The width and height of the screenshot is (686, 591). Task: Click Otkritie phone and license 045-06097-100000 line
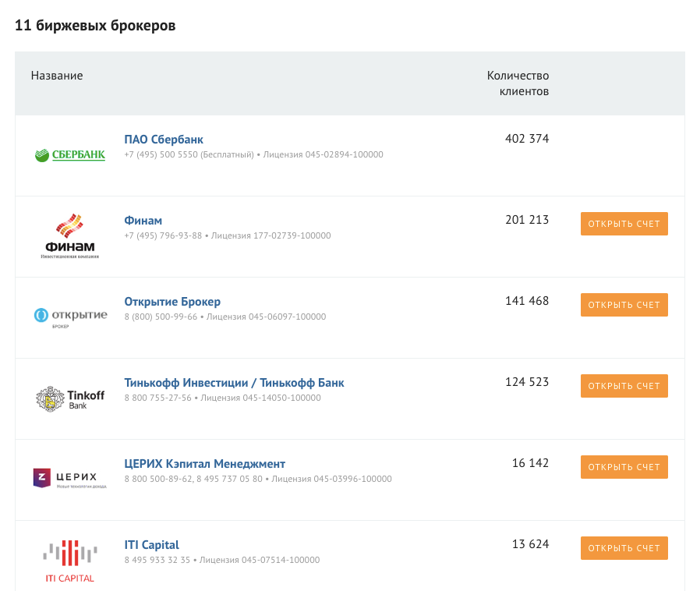225,317
